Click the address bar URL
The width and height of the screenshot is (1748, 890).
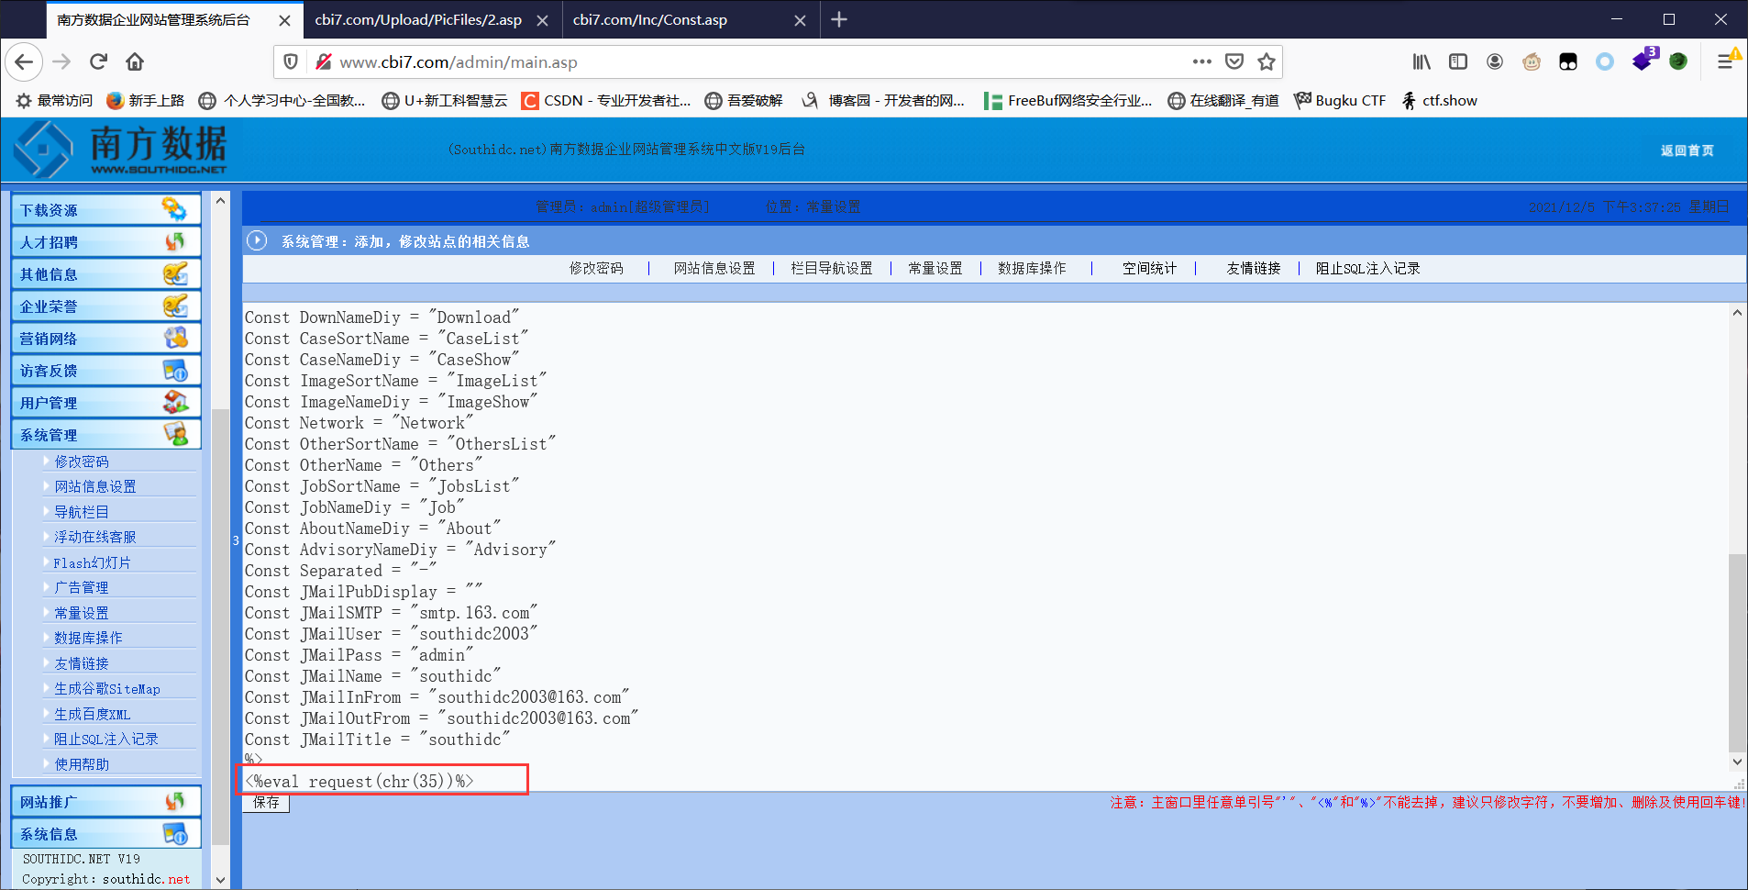tap(459, 62)
